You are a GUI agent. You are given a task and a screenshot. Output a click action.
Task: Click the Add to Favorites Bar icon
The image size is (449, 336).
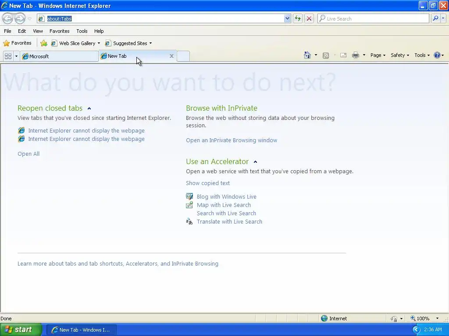tap(44, 43)
